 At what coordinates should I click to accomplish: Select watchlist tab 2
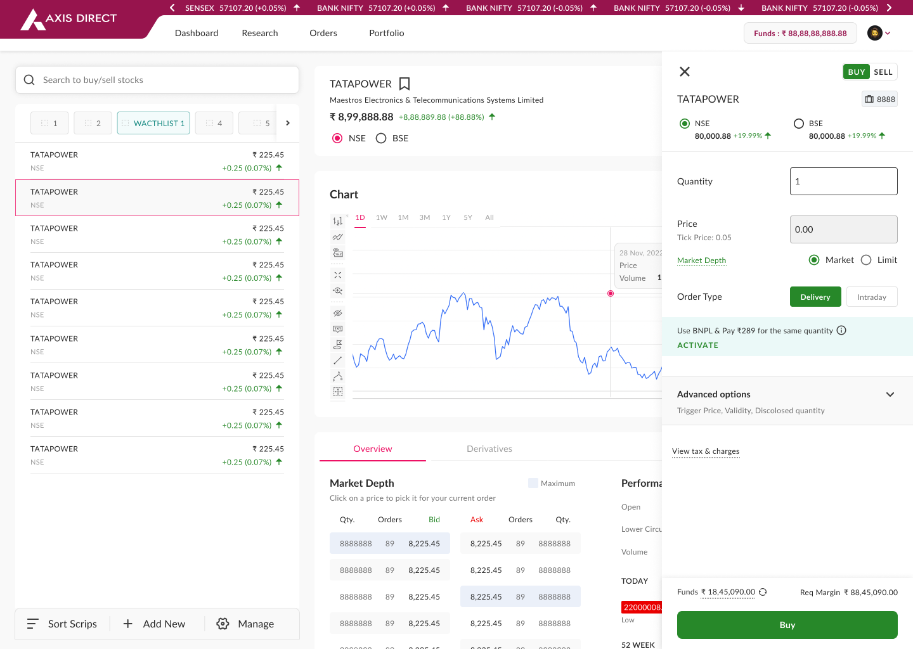93,123
